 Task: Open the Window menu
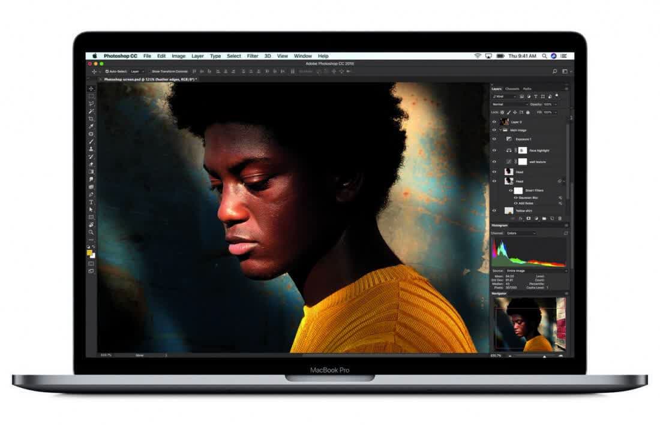(x=302, y=56)
